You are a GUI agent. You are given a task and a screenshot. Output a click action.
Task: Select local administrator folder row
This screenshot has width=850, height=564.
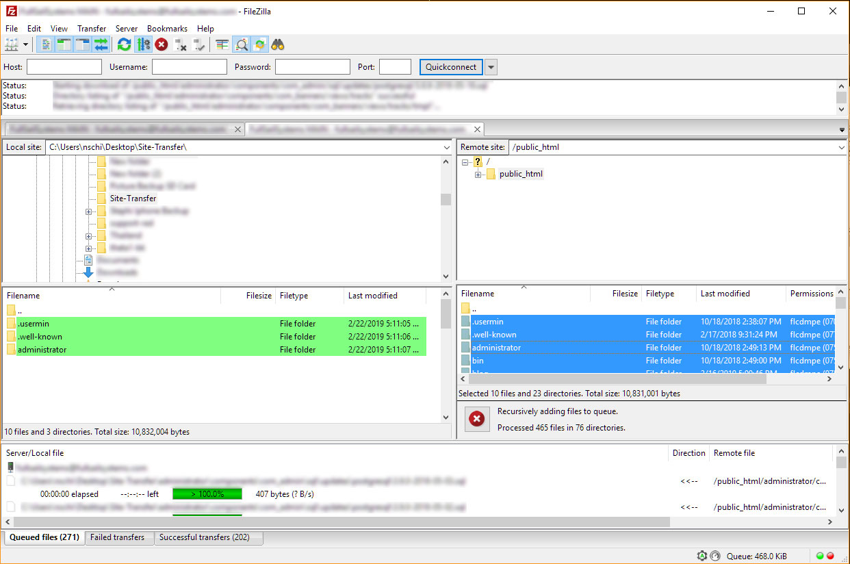[215, 350]
